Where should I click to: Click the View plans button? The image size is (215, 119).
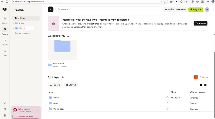click(x=200, y=23)
